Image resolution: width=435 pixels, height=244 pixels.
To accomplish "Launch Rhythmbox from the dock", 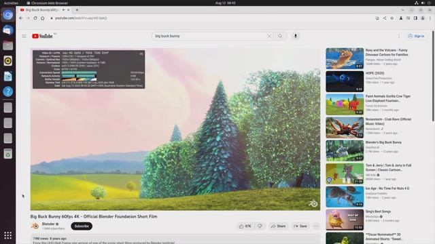I will (x=7, y=61).
